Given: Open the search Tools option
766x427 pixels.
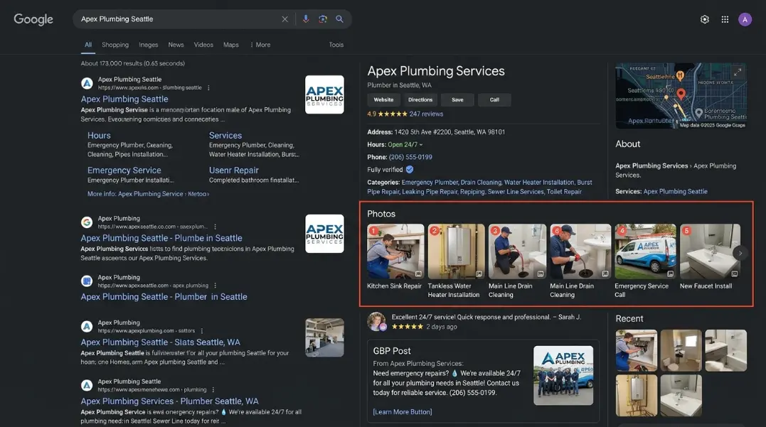Looking at the screenshot, I should [x=336, y=45].
